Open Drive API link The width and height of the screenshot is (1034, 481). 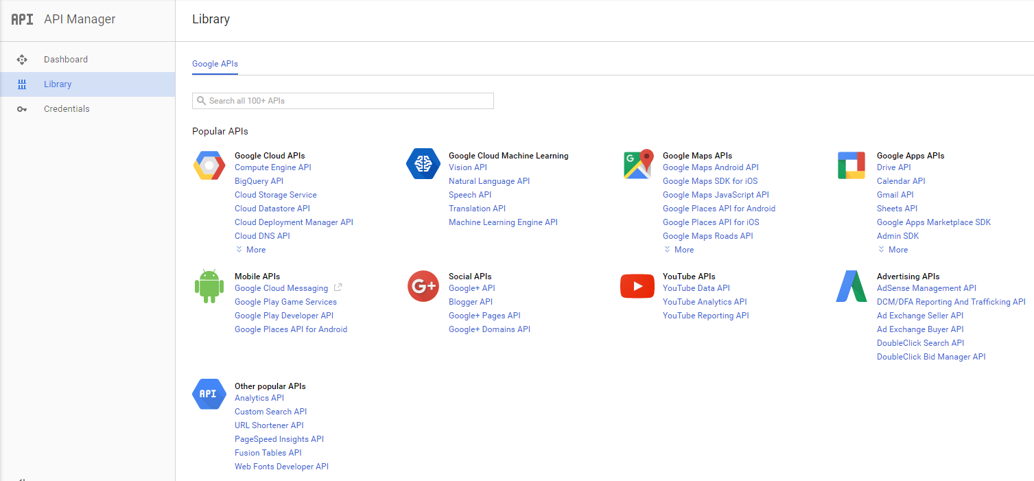pyautogui.click(x=894, y=167)
